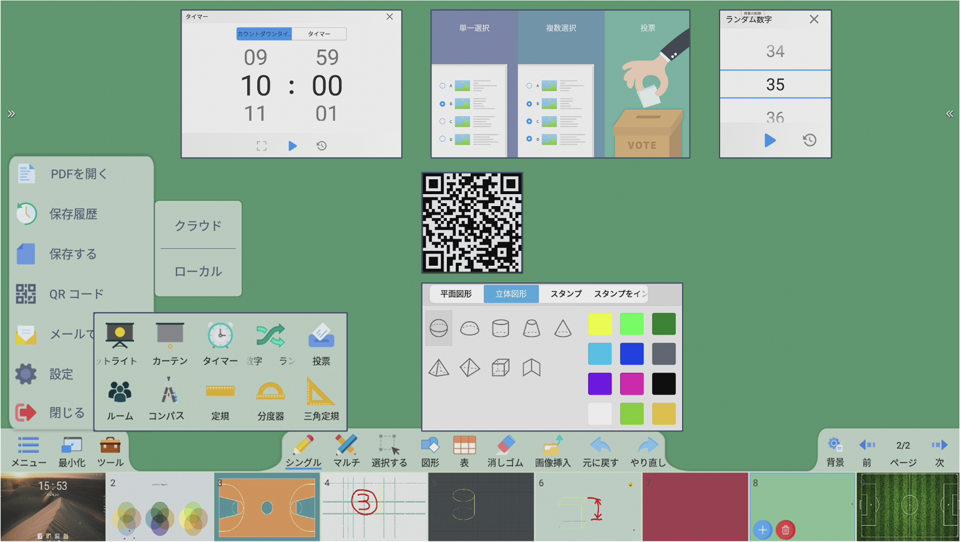
Task: Pick the cylinder solid shape
Action: [x=500, y=328]
